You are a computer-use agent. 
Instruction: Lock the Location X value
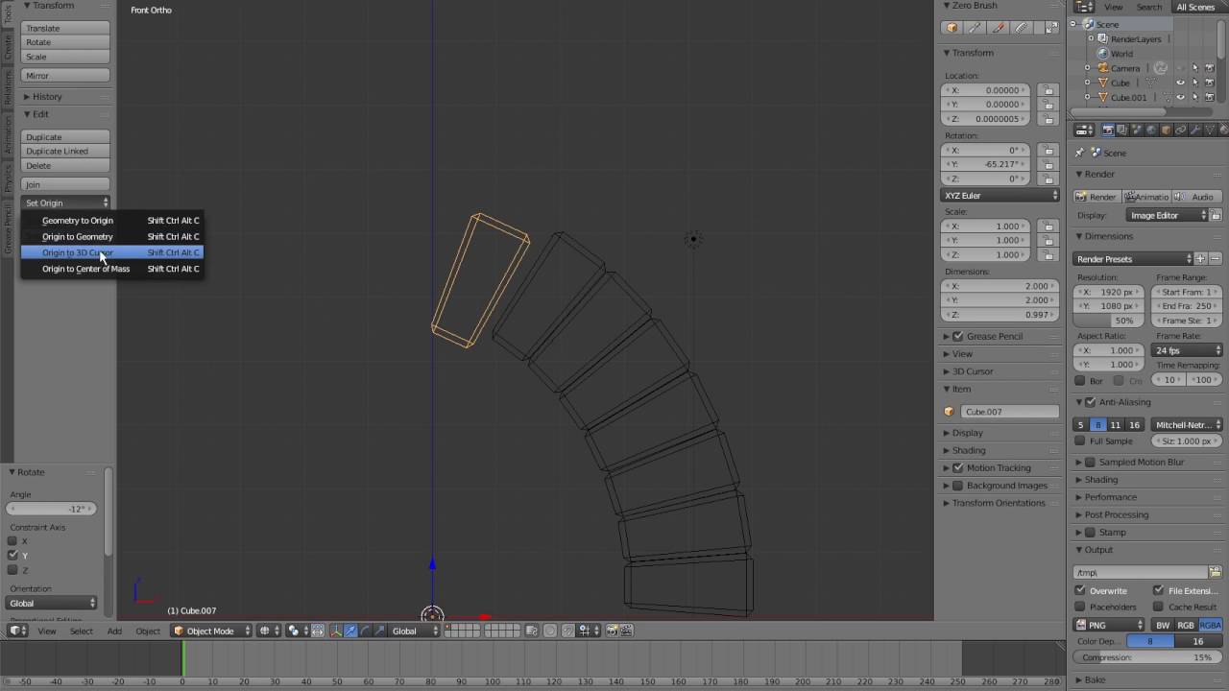pos(1048,90)
